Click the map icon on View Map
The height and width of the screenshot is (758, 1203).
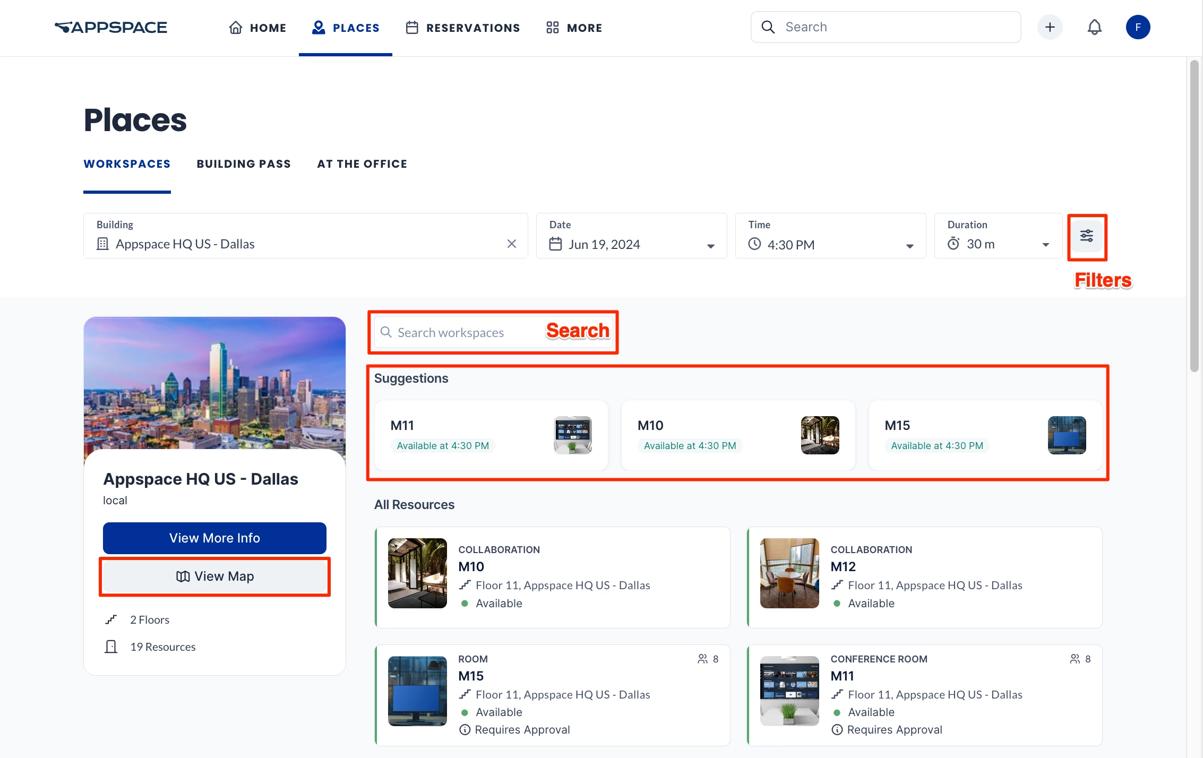coord(183,576)
